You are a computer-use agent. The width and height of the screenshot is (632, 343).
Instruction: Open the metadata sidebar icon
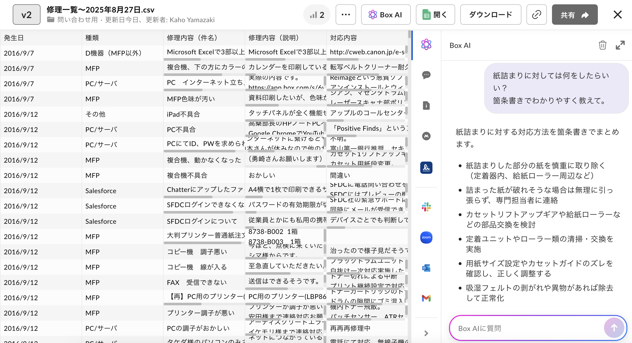(x=426, y=136)
